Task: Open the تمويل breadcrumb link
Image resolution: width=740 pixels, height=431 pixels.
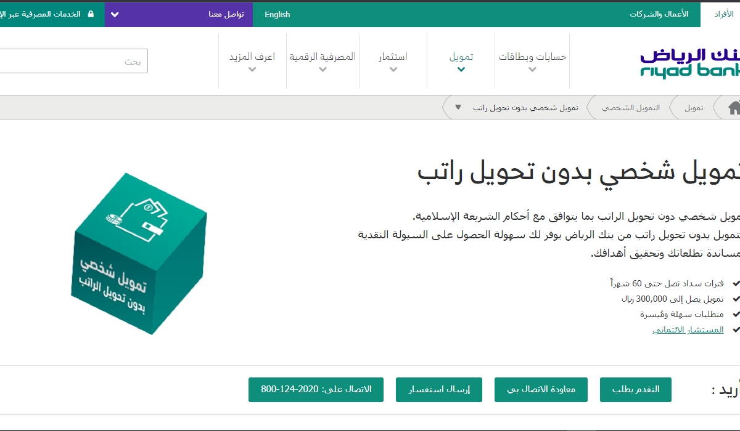Action: pos(694,108)
